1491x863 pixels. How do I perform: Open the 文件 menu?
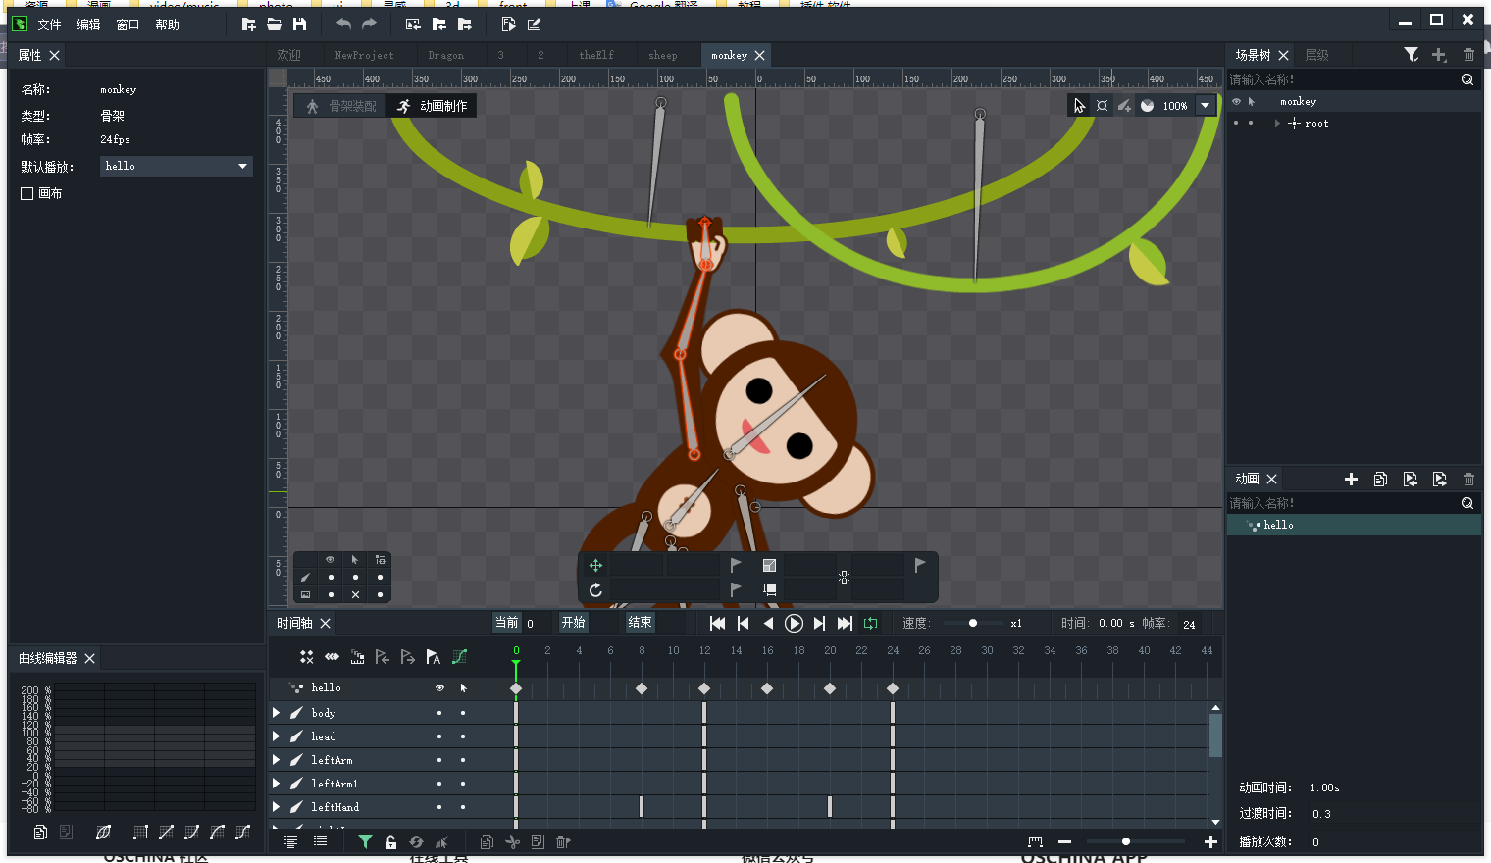click(x=49, y=25)
